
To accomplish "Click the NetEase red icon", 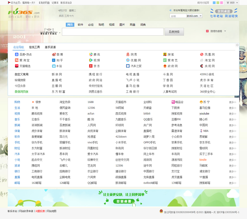I will click(x=128, y=54).
